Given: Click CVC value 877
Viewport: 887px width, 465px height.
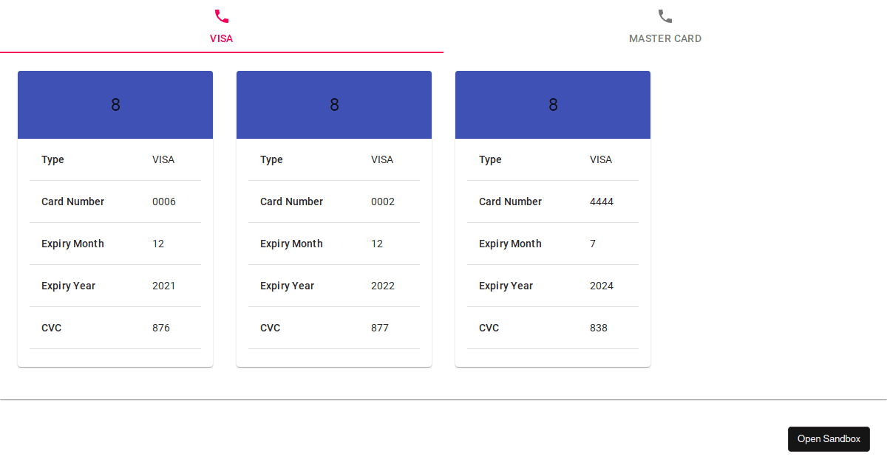Looking at the screenshot, I should click(380, 328).
